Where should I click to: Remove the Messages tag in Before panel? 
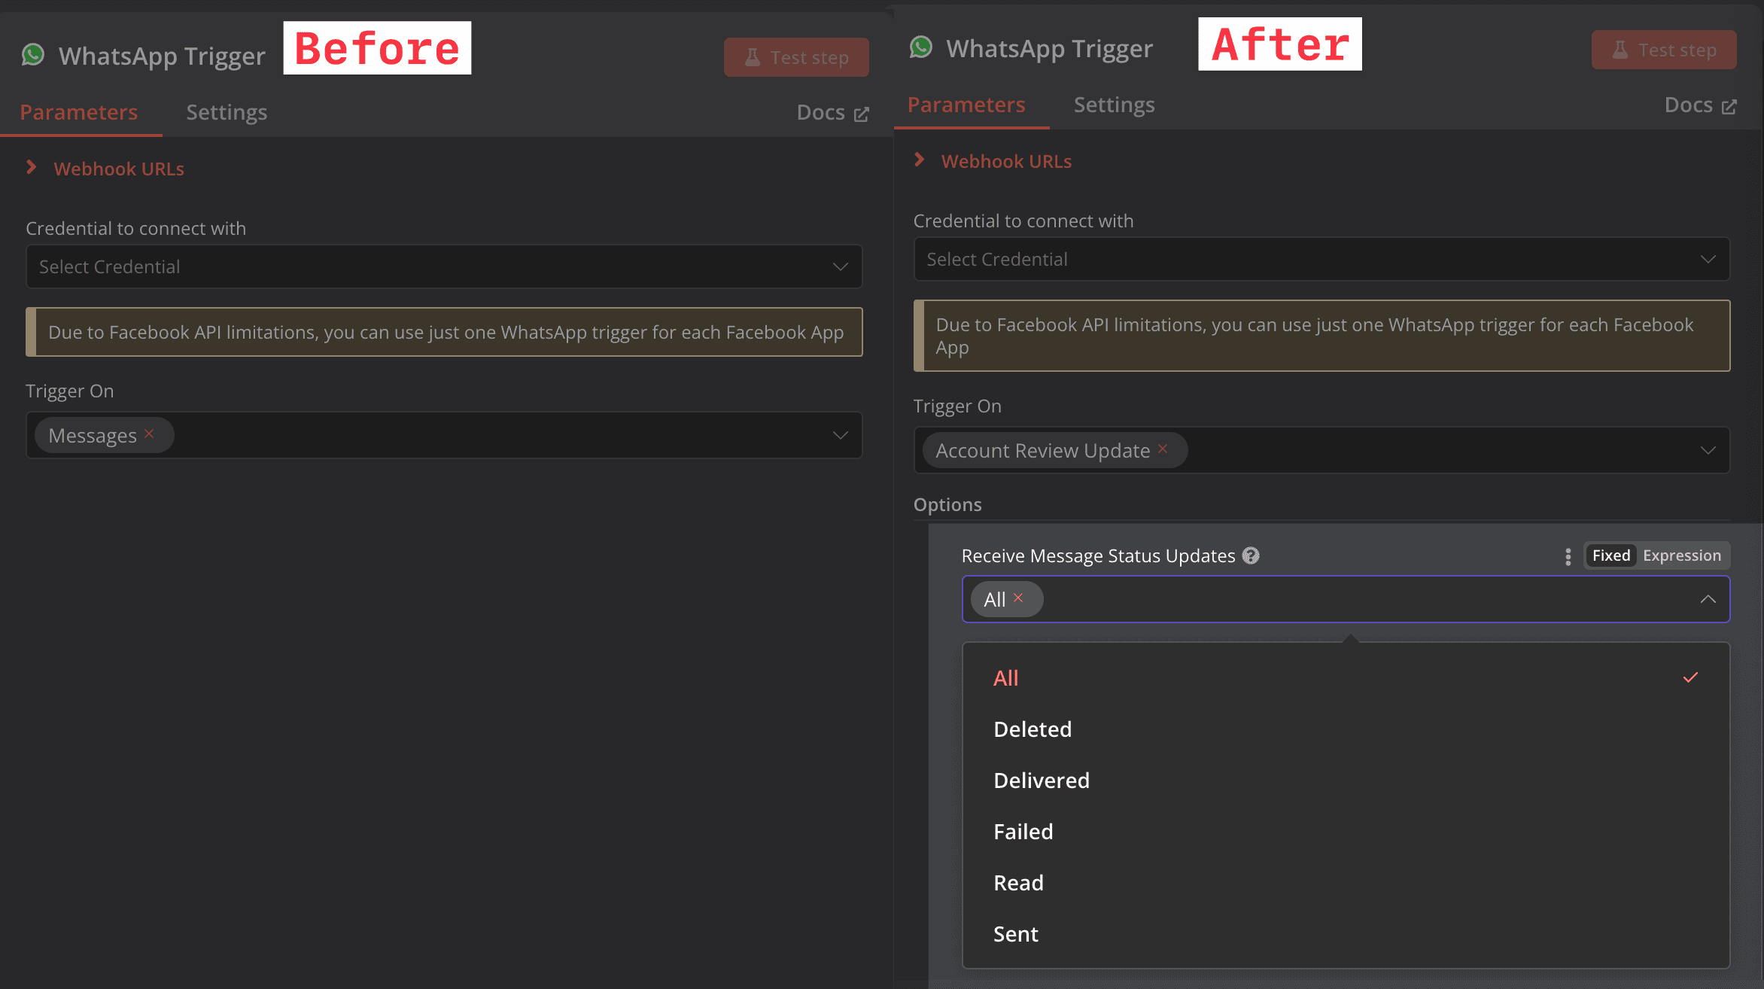coord(149,434)
